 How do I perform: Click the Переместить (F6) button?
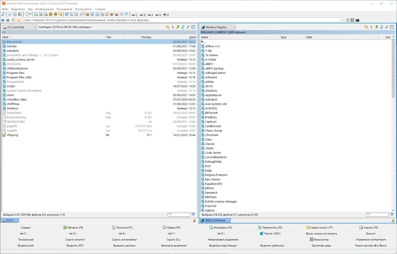[270, 228]
